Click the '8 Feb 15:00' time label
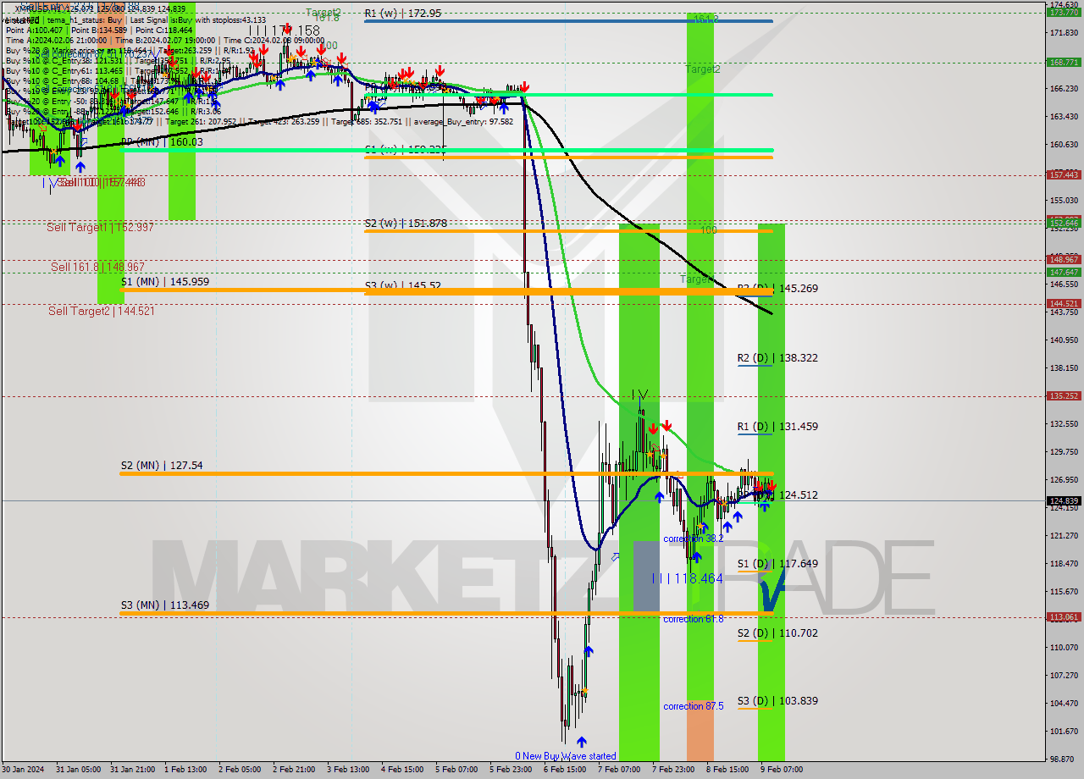Image resolution: width=1084 pixels, height=779 pixels. point(727,770)
